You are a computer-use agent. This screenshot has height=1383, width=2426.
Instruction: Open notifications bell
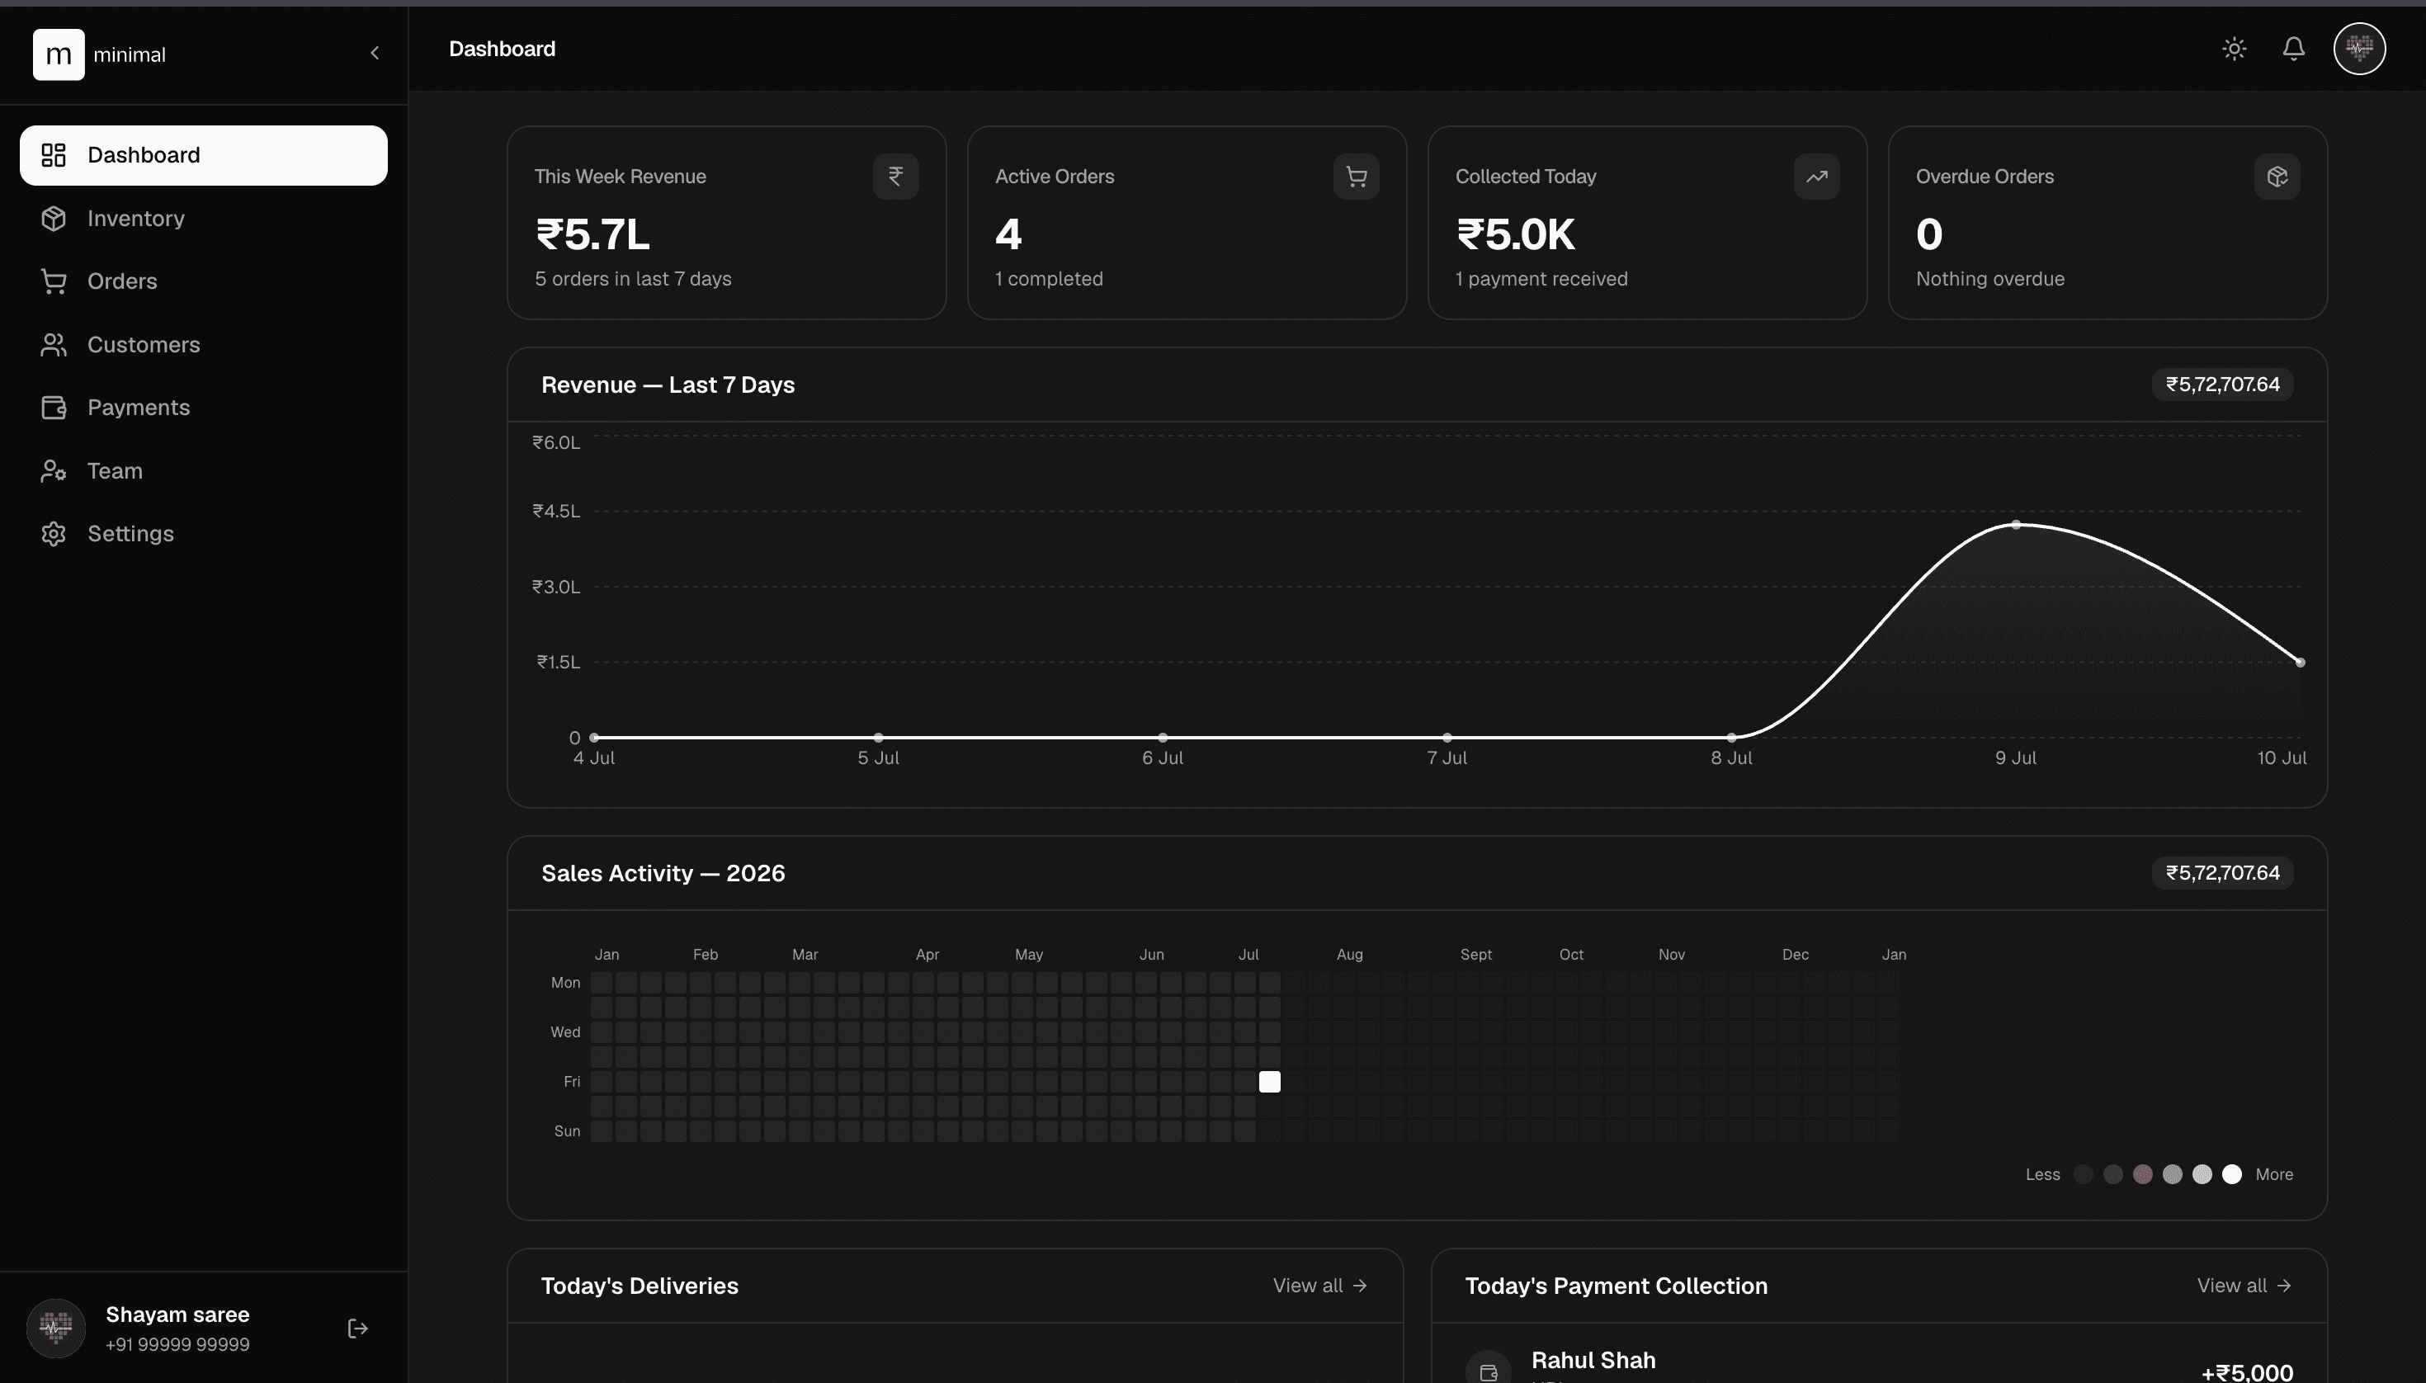2293,49
